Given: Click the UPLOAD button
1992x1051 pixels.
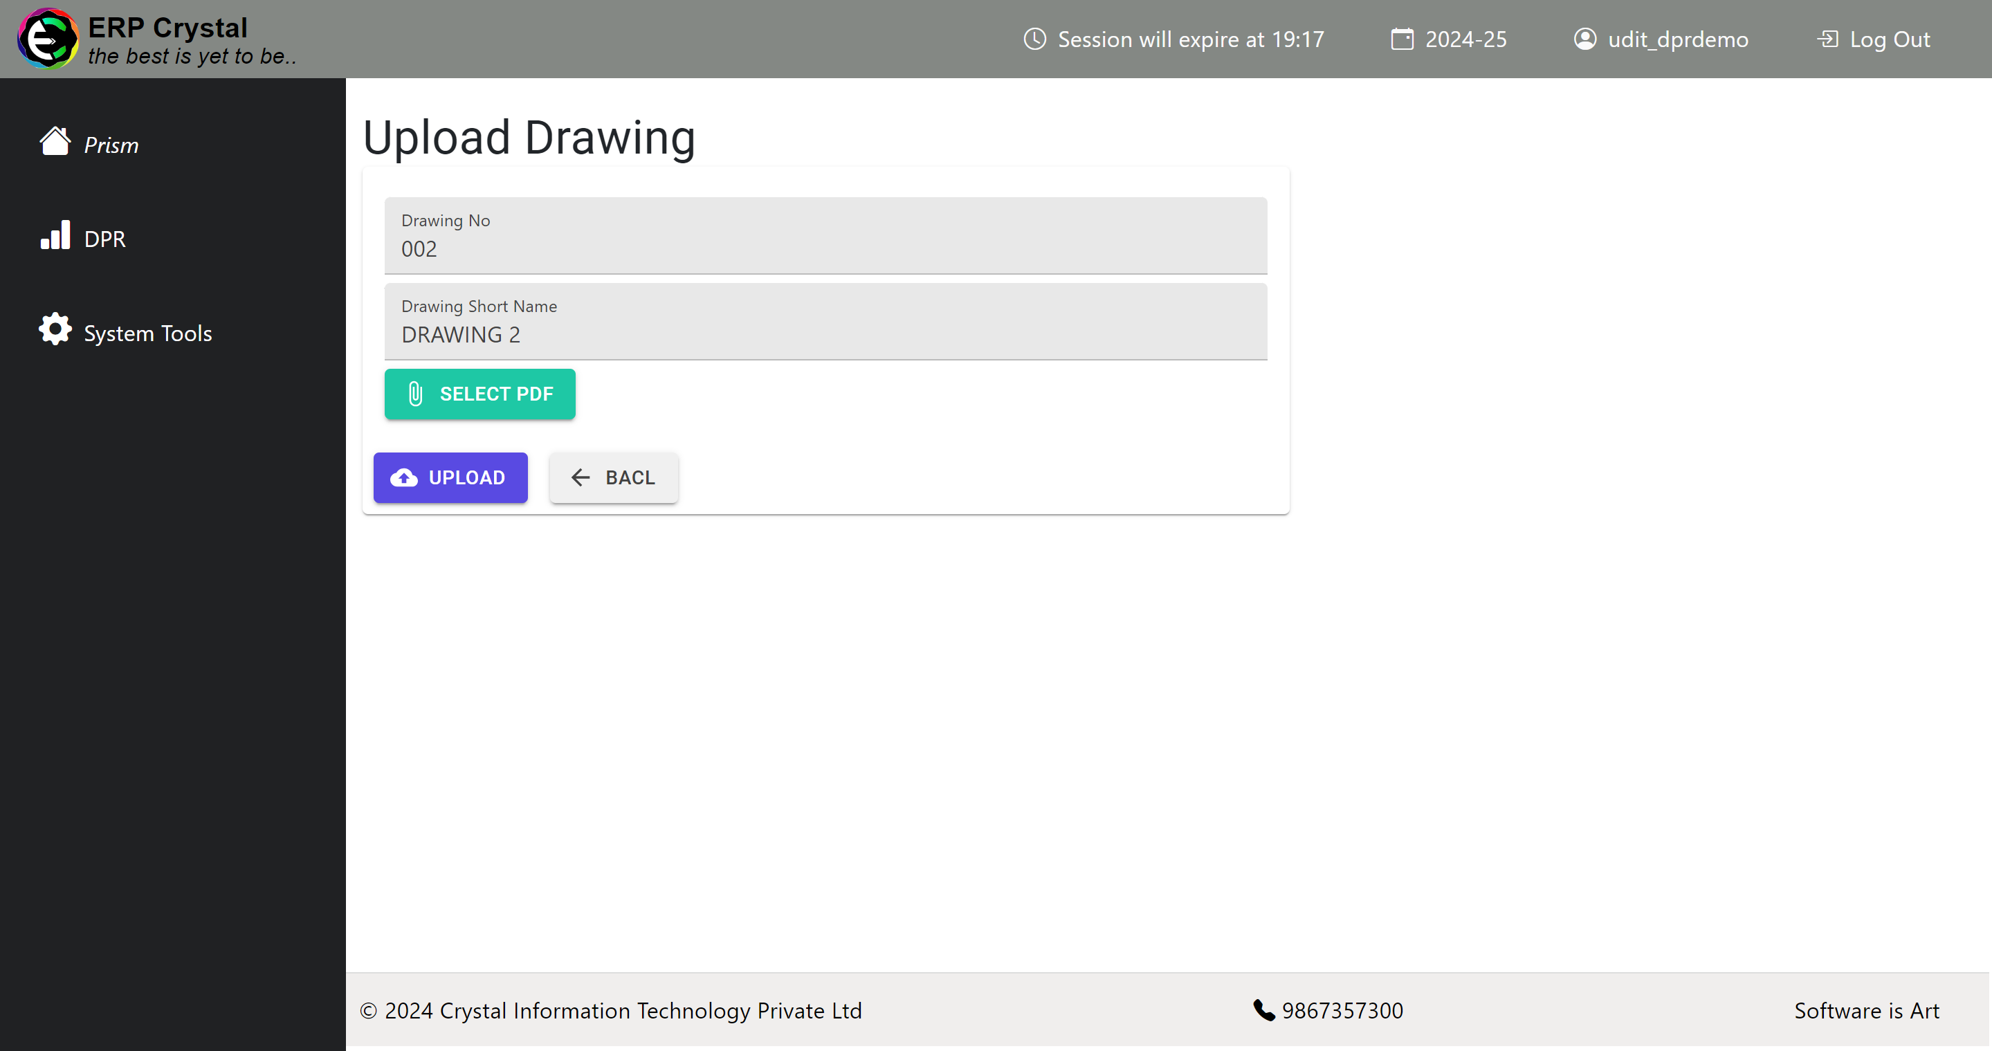Looking at the screenshot, I should (x=450, y=477).
